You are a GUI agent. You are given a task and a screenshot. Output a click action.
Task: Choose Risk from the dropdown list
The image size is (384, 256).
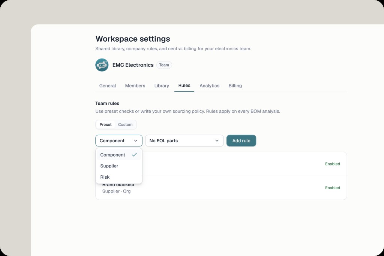point(119,177)
